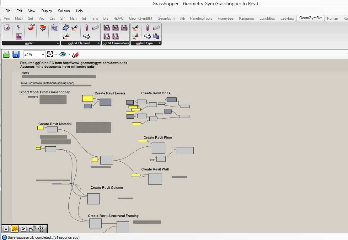Select the pink column icon in ggRvt Element
Screen dimensions: 348x240
pyautogui.click(x=87, y=28)
